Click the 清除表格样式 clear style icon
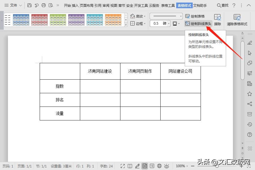Screen dimensions: 255x170 coord(237,20)
